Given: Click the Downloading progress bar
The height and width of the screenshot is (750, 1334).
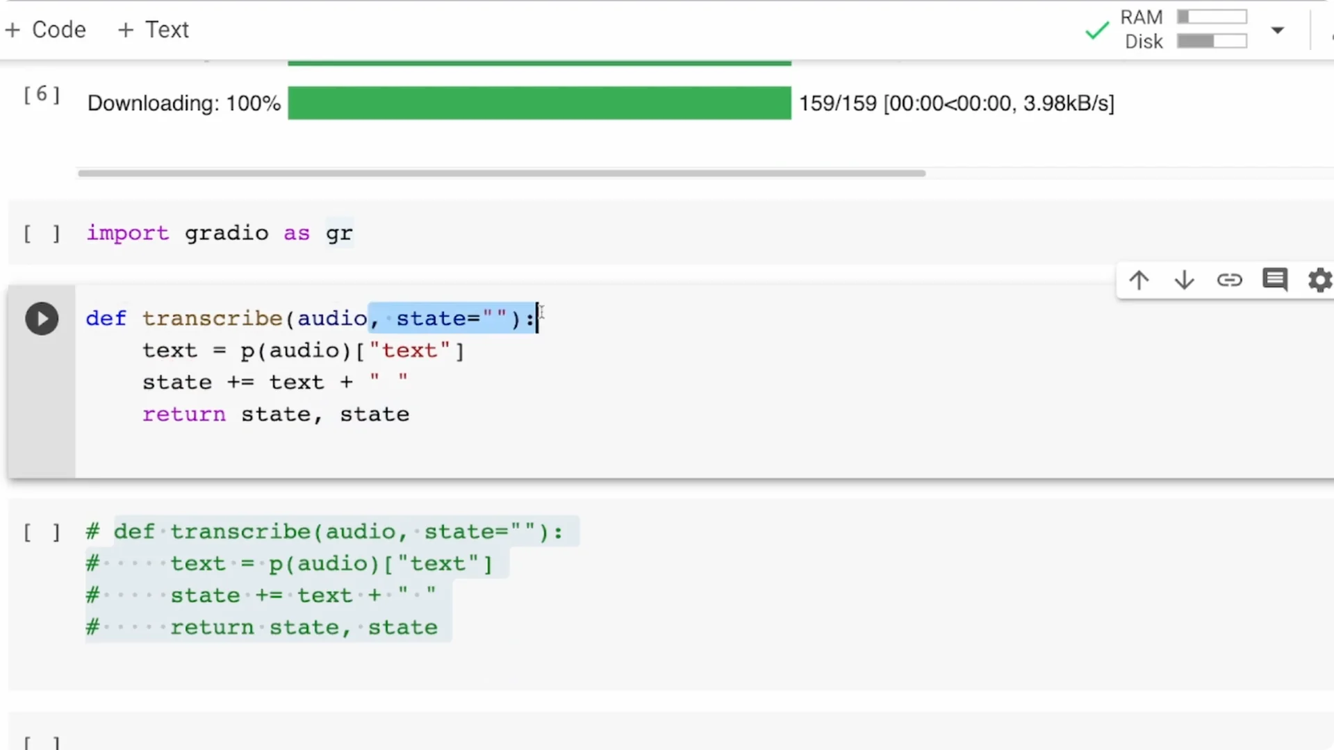Looking at the screenshot, I should (x=538, y=103).
